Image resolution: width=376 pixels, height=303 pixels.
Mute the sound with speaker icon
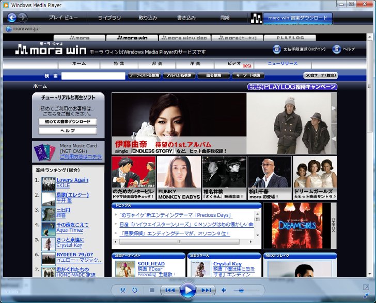pos(224,290)
